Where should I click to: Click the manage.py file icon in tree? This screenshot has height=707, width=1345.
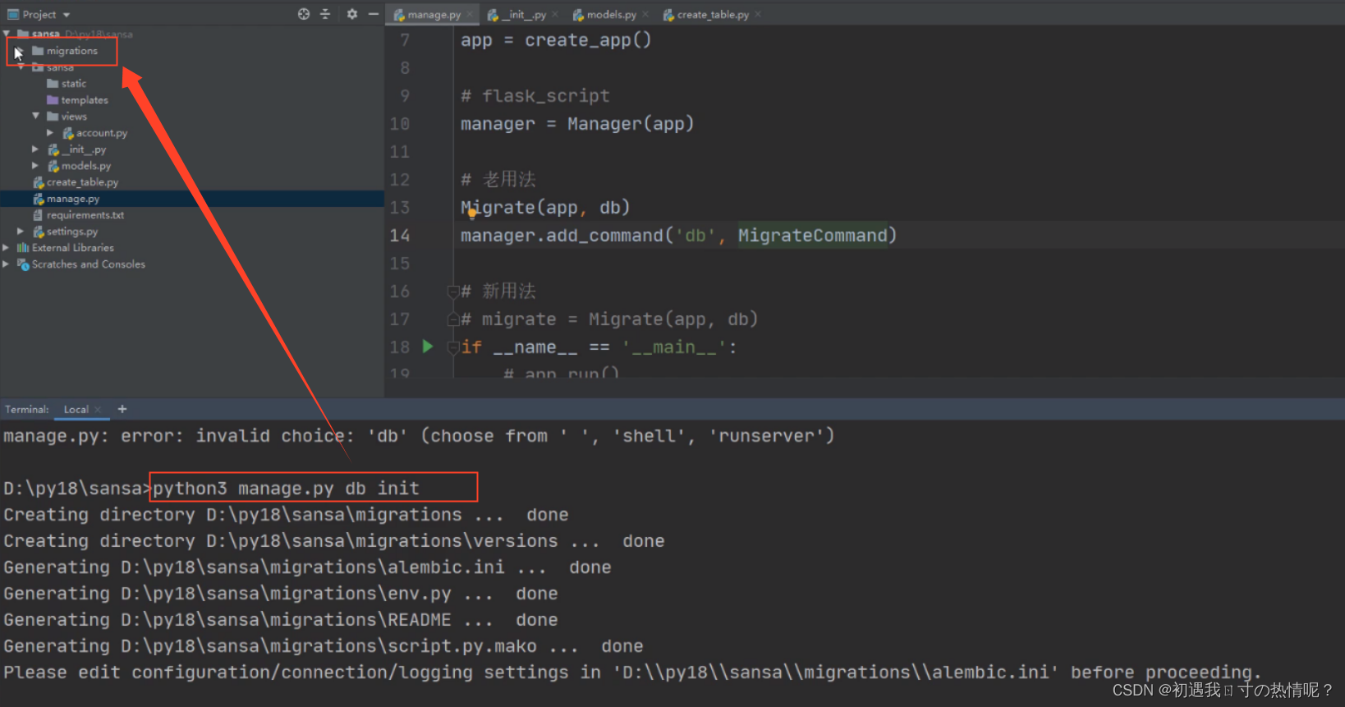click(x=38, y=199)
